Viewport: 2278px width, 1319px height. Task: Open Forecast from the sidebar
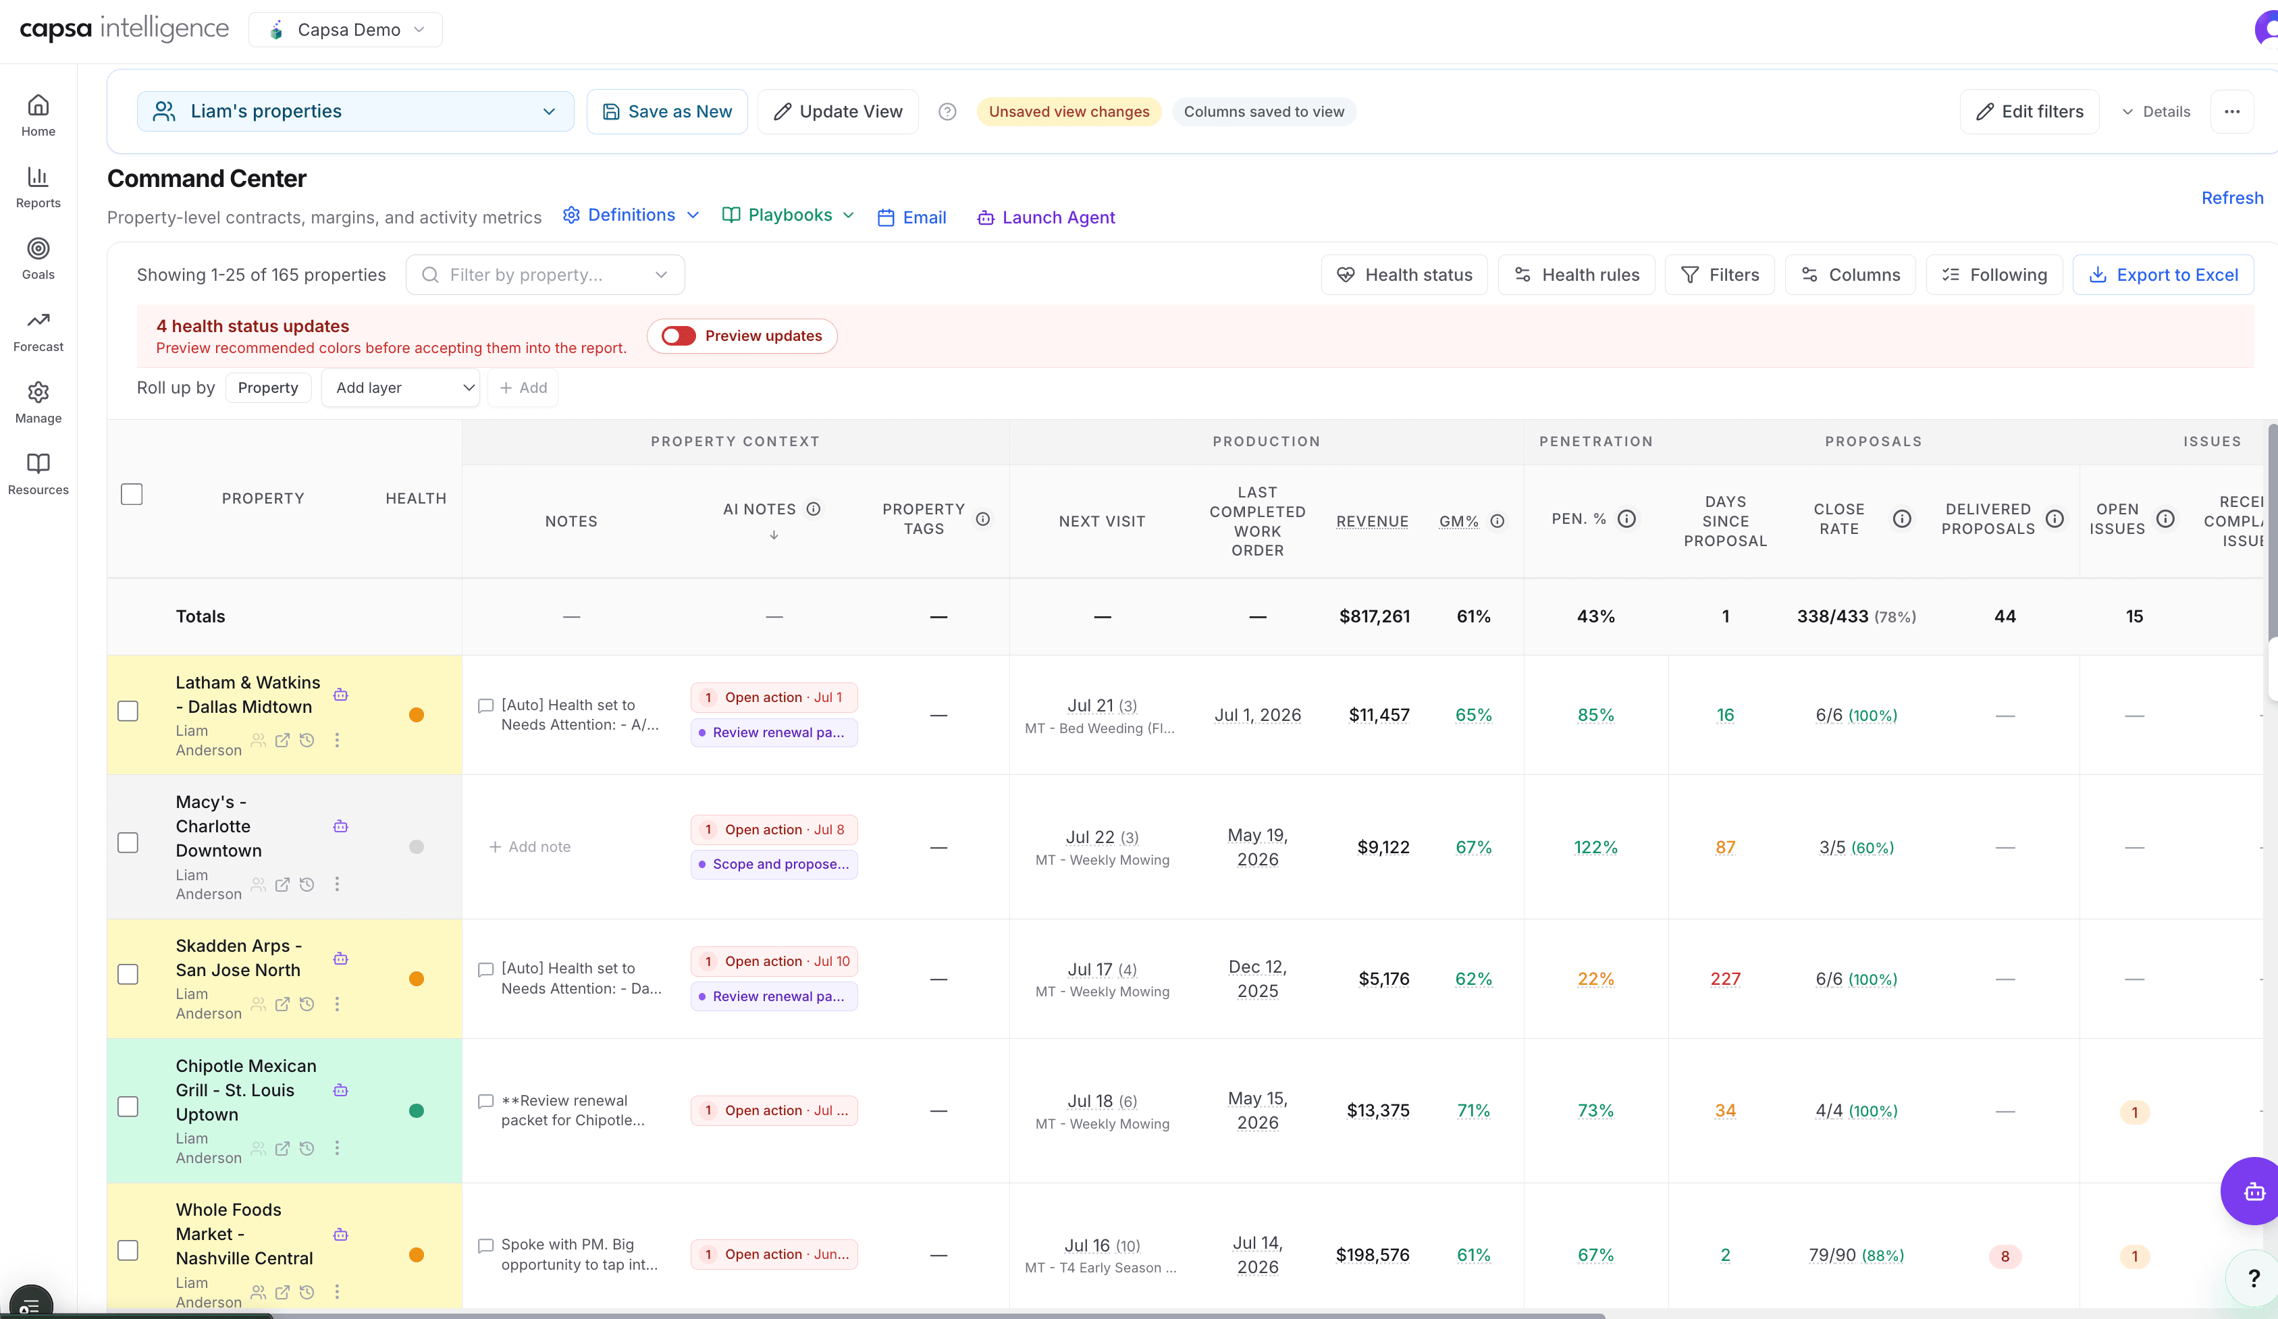tap(38, 331)
